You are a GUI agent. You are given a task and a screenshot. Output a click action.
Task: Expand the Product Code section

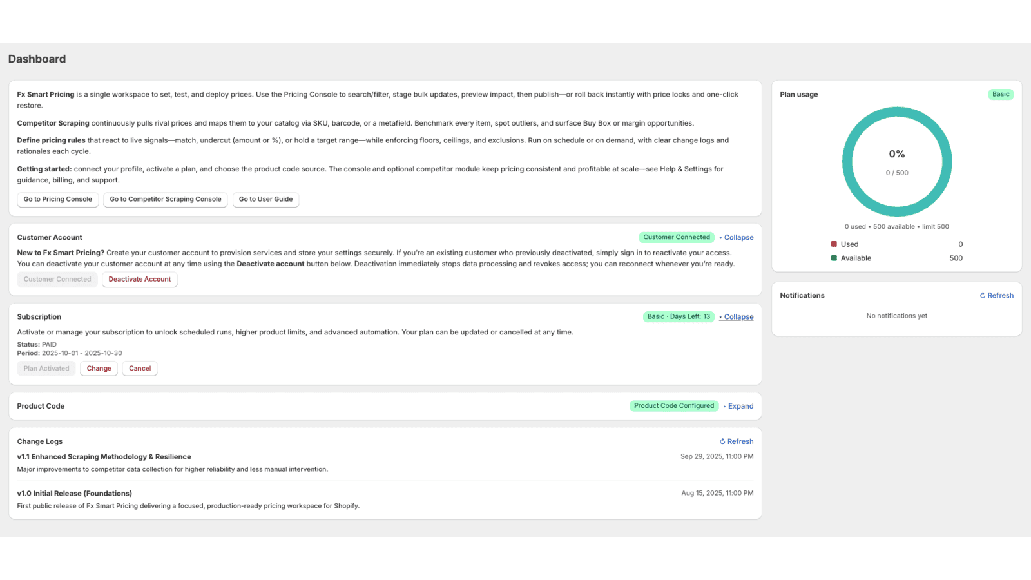point(740,406)
